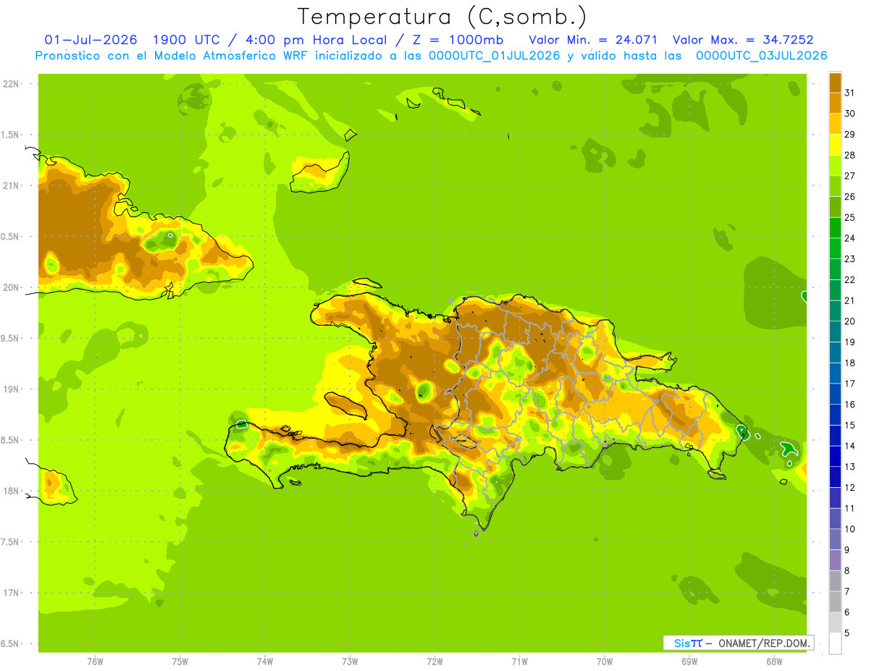This screenshot has height=671, width=869.
Task: Click the legend value '31'
Action: pyautogui.click(x=849, y=92)
